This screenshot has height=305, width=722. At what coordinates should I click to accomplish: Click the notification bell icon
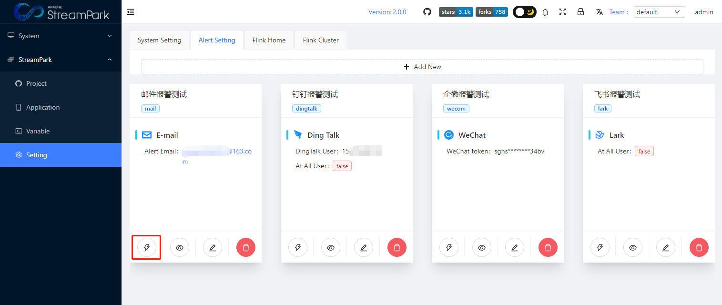tap(545, 12)
